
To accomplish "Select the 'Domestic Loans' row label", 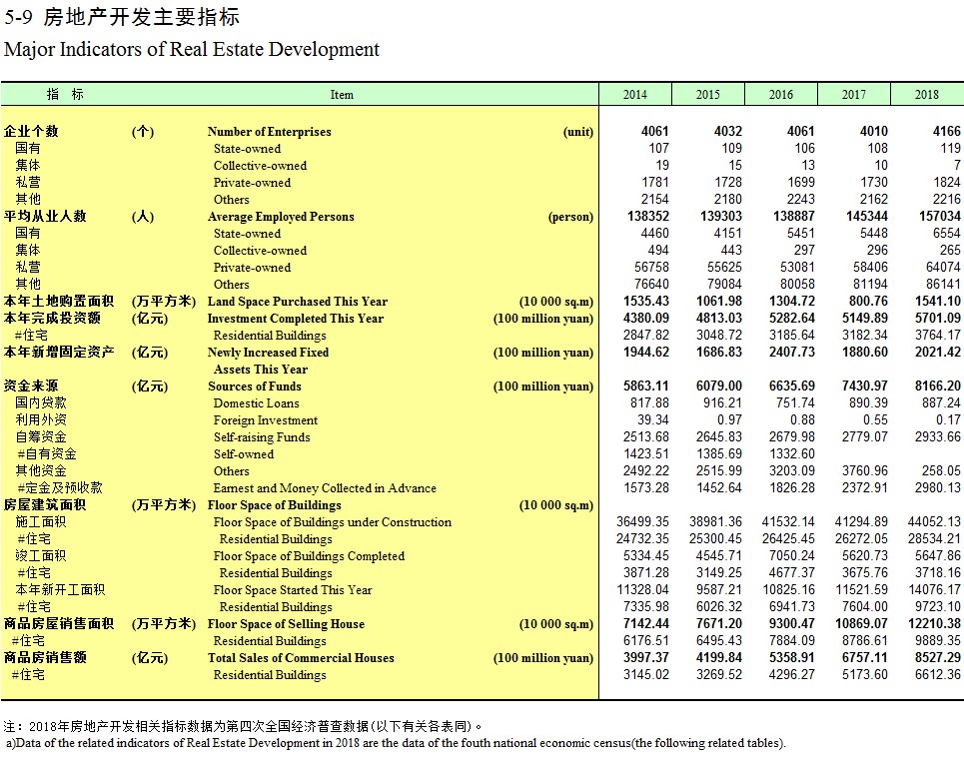I will 257,403.
